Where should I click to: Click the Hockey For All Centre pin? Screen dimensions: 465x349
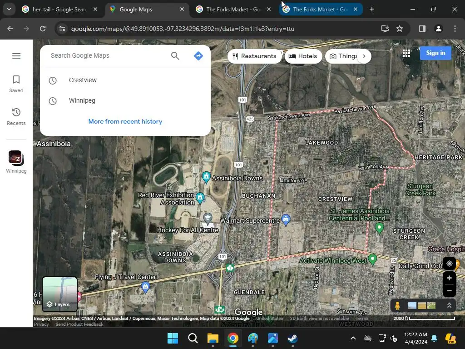point(208,219)
